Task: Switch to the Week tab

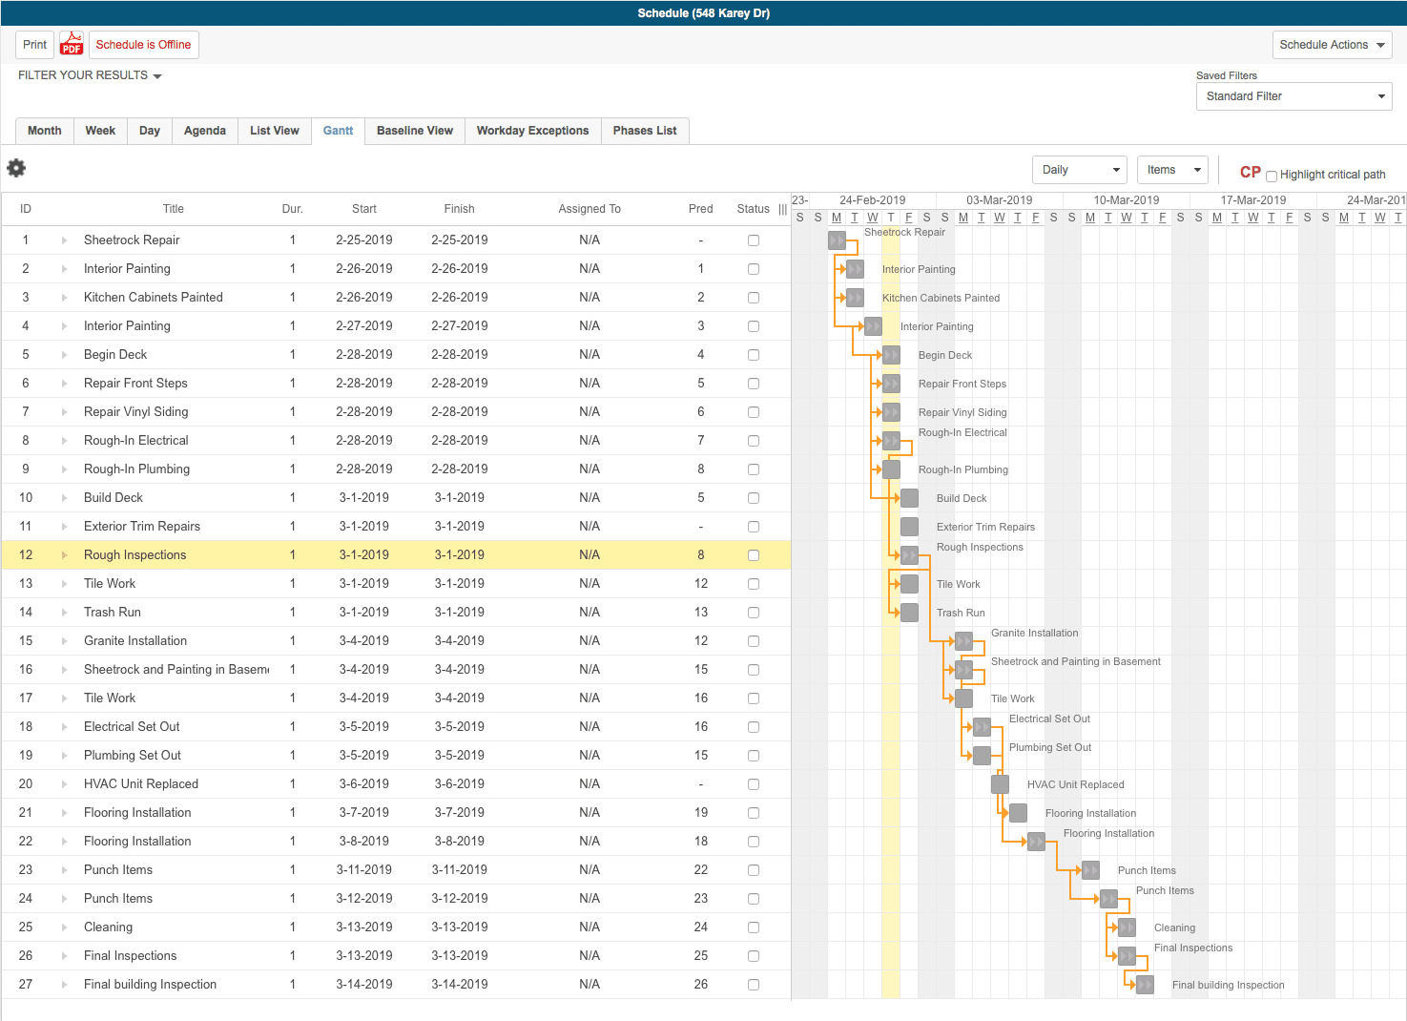Action: tap(100, 131)
